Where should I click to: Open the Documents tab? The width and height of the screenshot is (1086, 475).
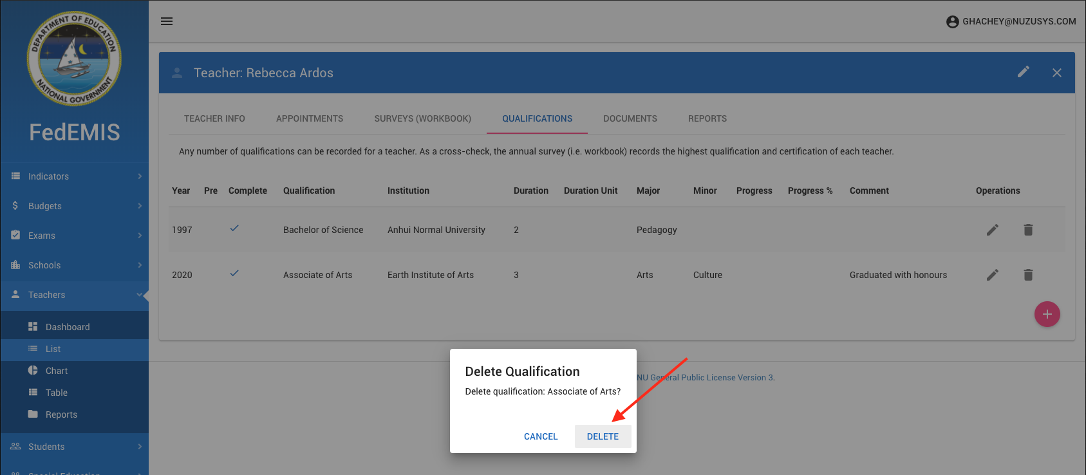click(630, 118)
